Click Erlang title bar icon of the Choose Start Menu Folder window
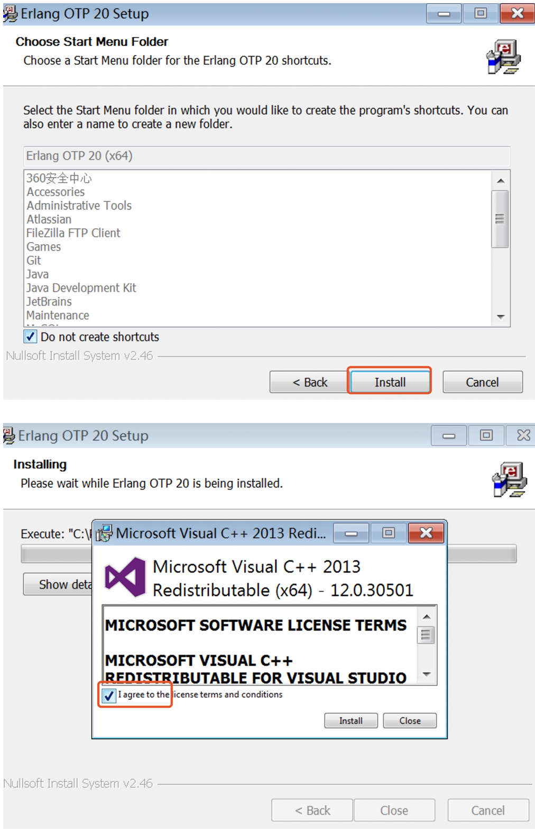This screenshot has width=535, height=831. tap(10, 13)
